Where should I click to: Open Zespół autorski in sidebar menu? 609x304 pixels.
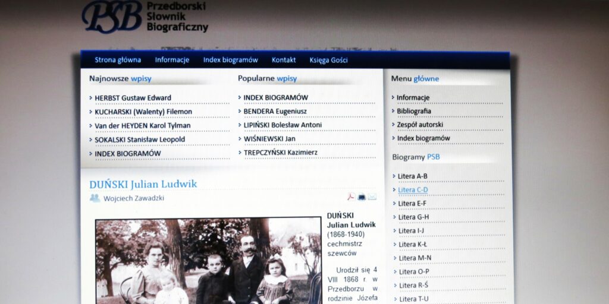420,125
